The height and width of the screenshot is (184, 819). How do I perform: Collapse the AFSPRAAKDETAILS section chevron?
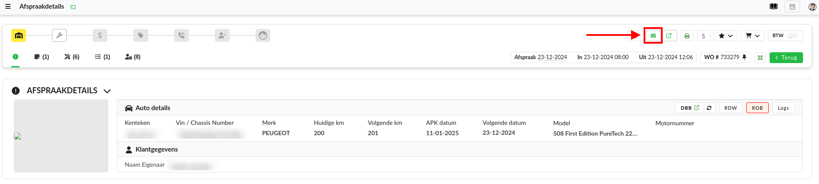point(107,91)
